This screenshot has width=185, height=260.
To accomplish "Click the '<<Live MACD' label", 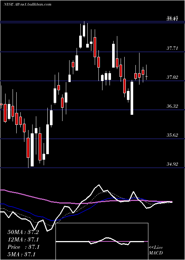I will click(x=156, y=250).
